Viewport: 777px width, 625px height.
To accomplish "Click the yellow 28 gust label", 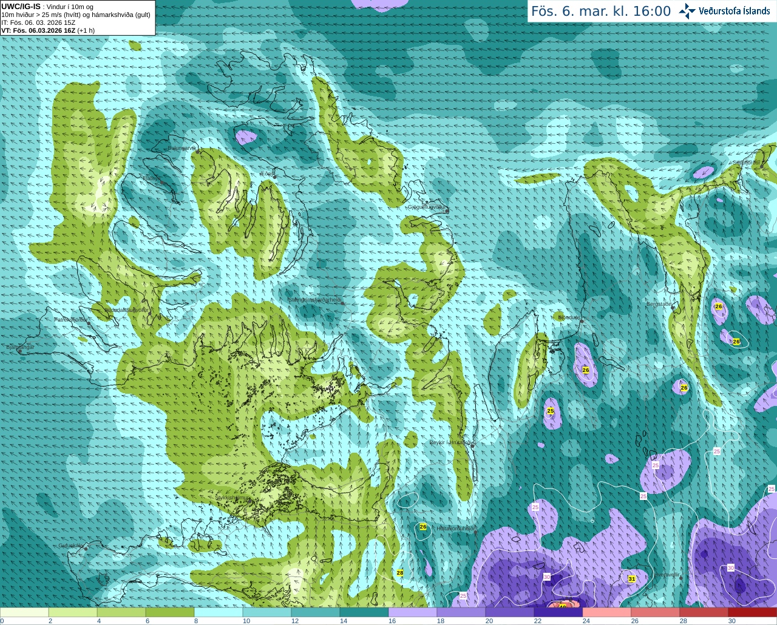I will point(399,573).
